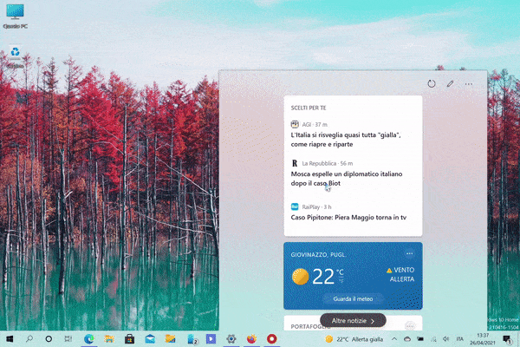Click the red circle recorder taskbar icon
520x347 pixels.
tap(271, 338)
